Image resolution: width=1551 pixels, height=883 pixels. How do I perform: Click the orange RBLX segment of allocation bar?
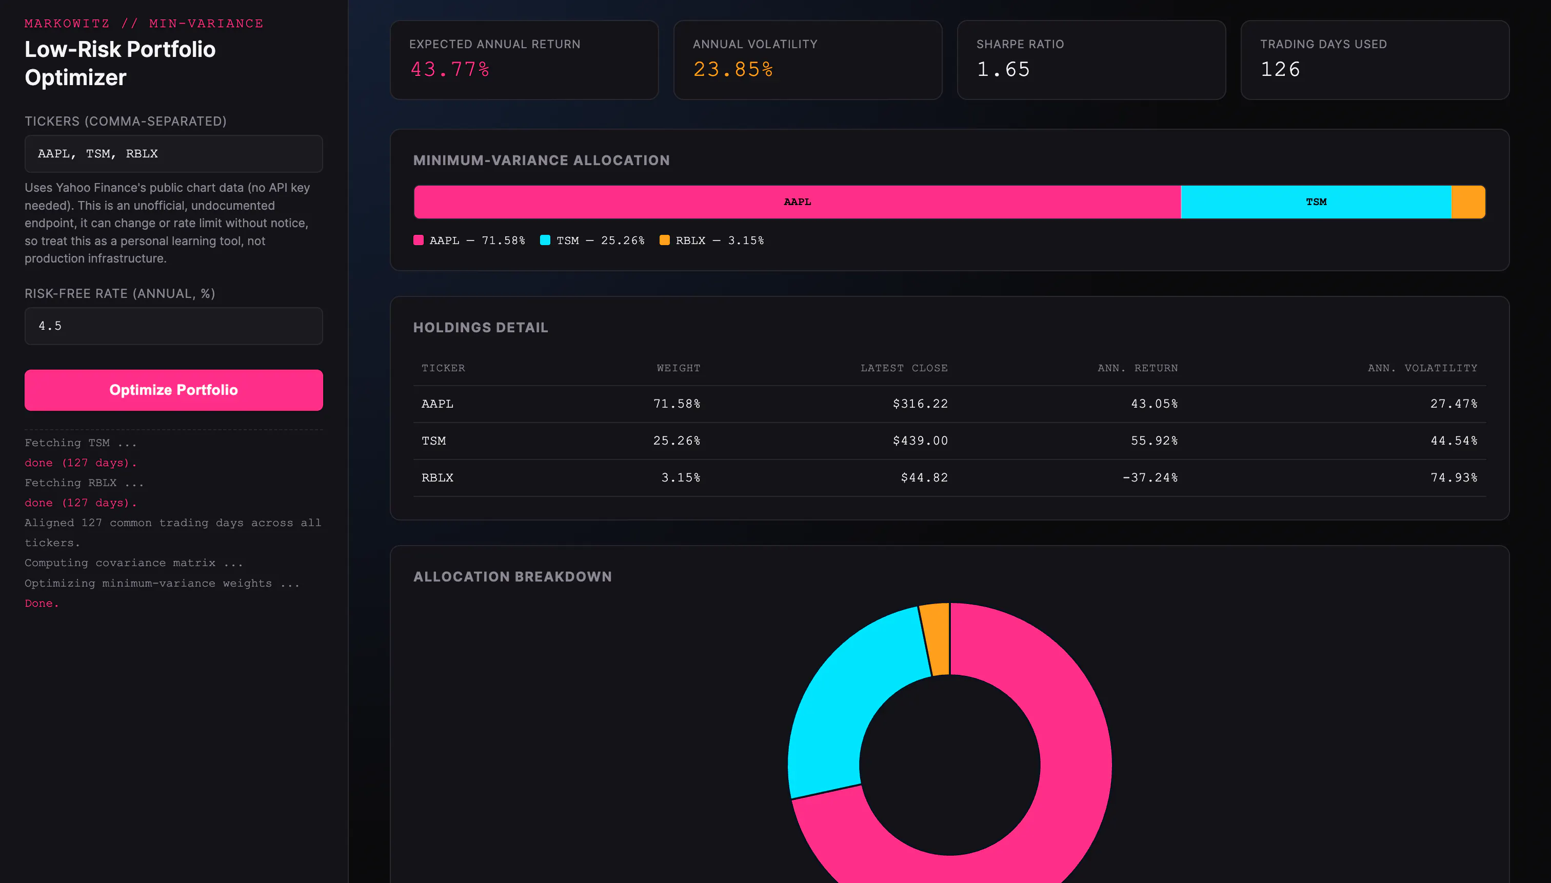tap(1468, 202)
